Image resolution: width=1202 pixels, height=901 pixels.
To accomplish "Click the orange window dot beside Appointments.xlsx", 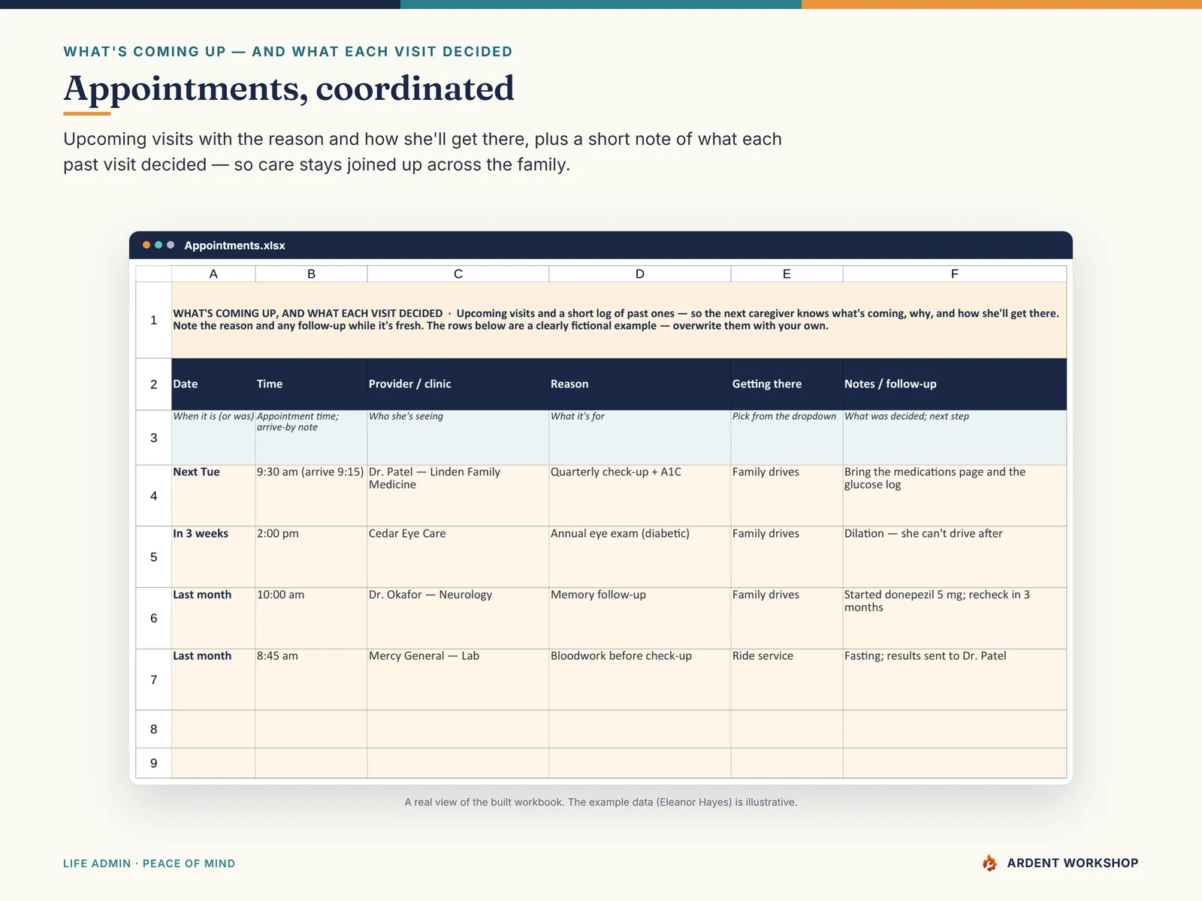I will [146, 245].
